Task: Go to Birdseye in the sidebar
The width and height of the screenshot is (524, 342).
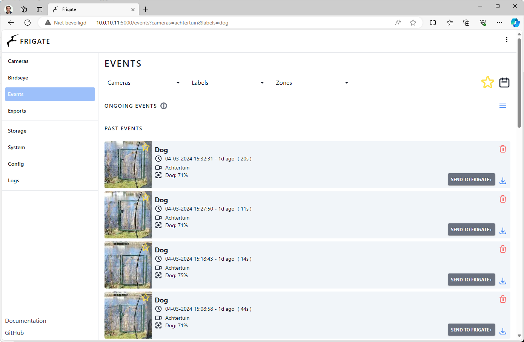Action: [18, 78]
